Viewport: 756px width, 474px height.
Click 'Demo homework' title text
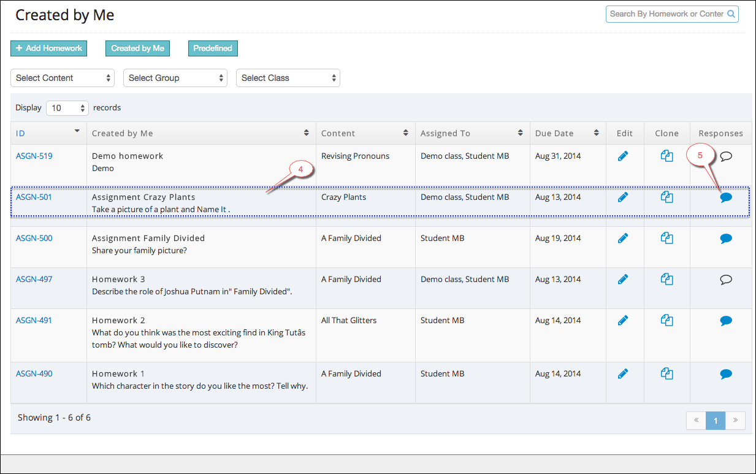(x=128, y=156)
